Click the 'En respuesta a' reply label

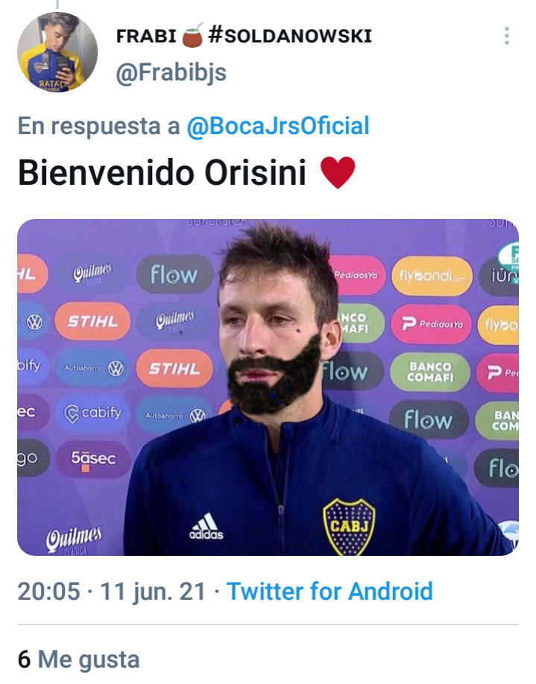point(98,126)
